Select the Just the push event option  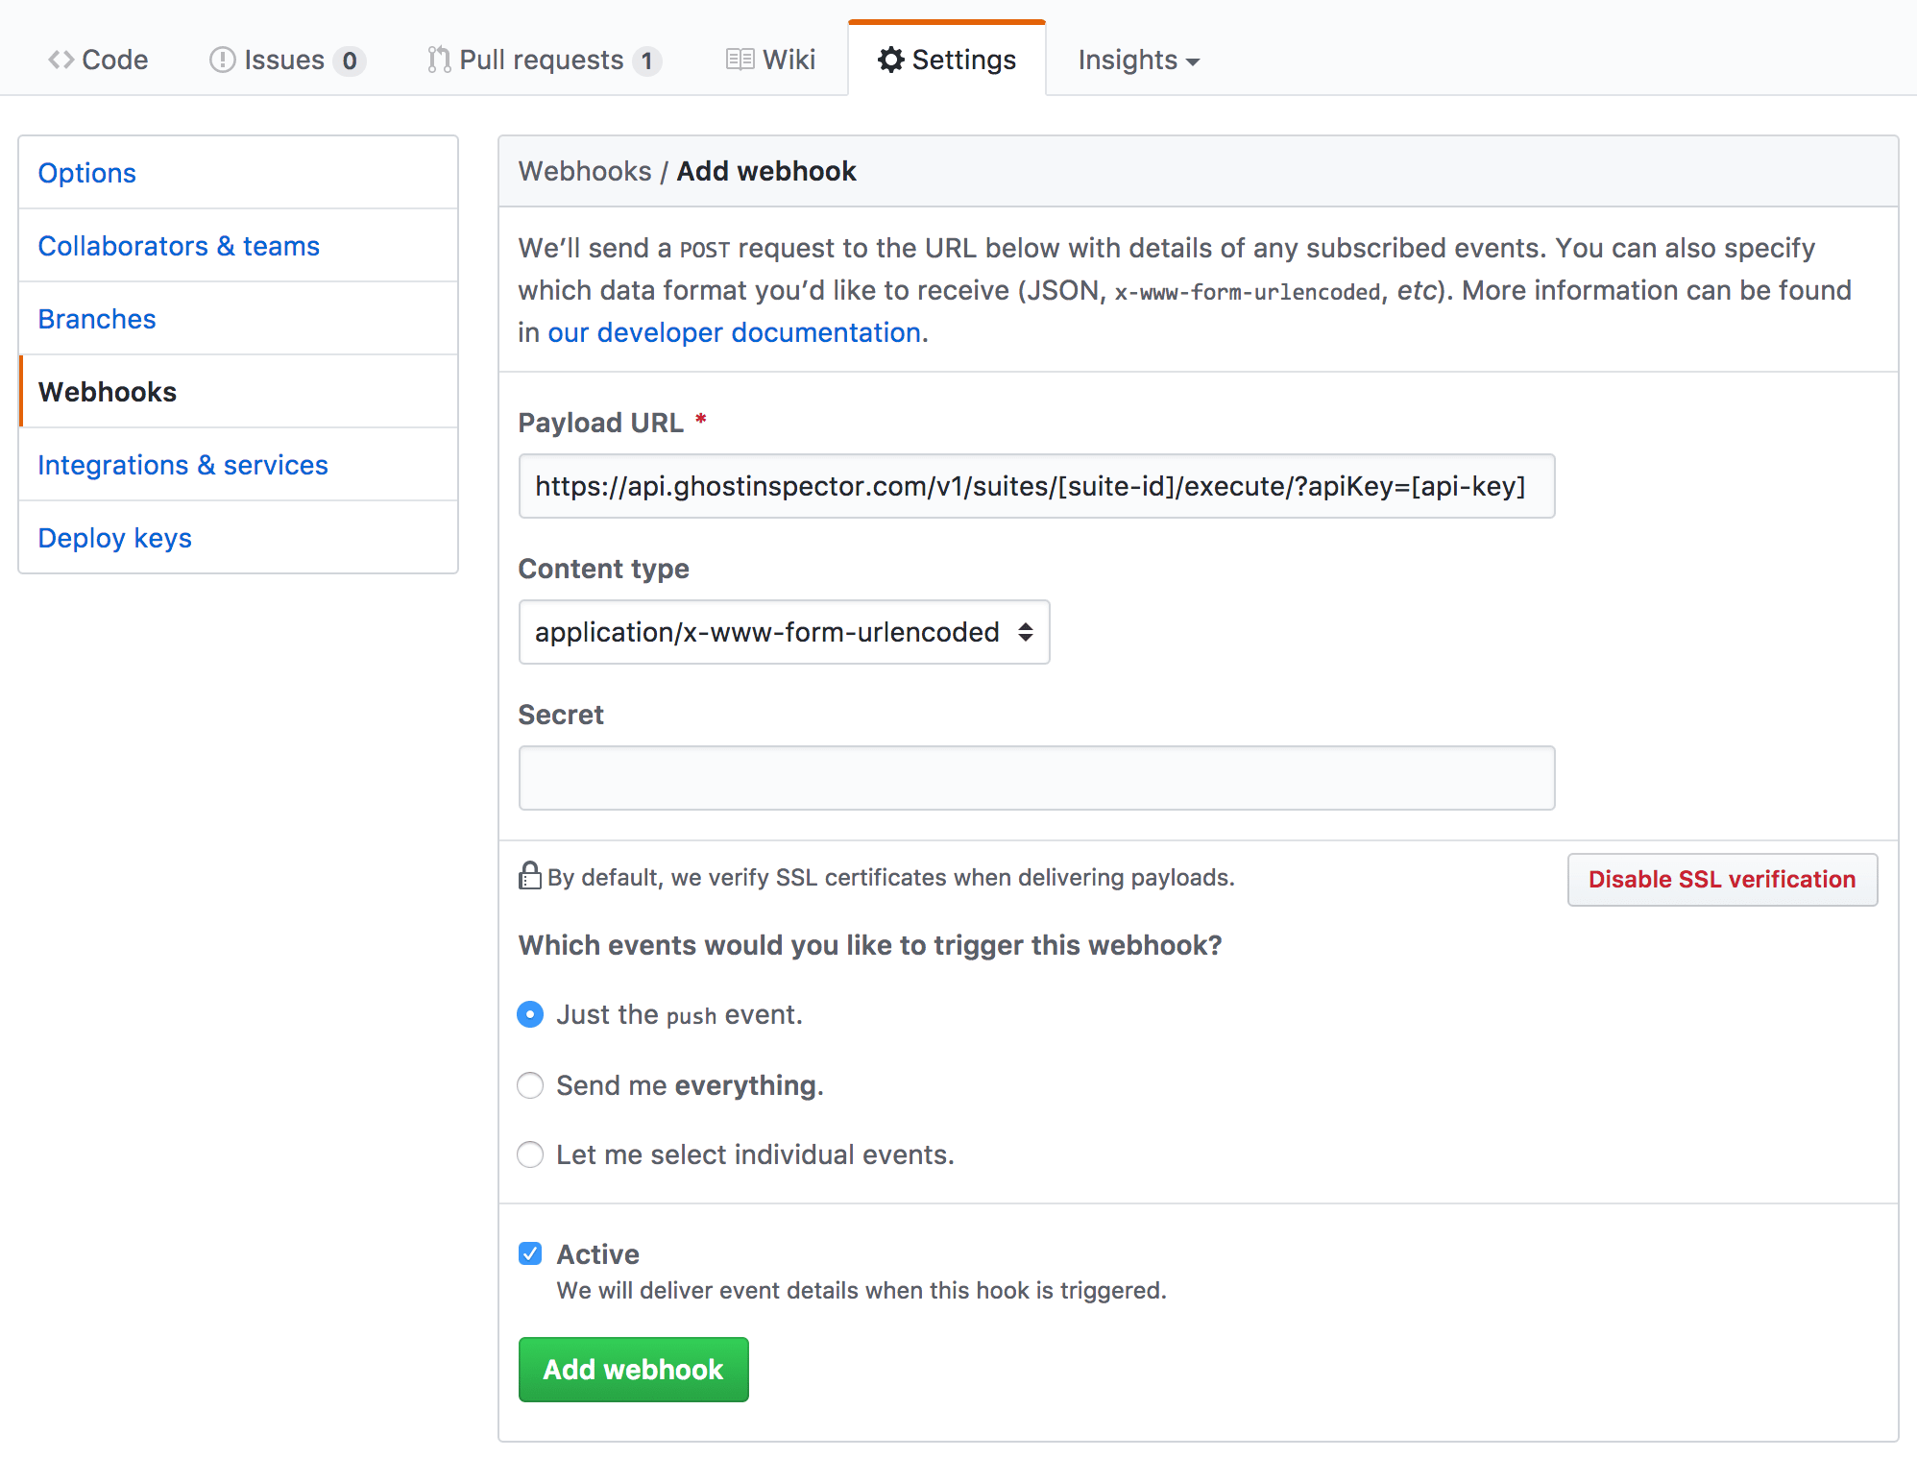pos(530,1014)
